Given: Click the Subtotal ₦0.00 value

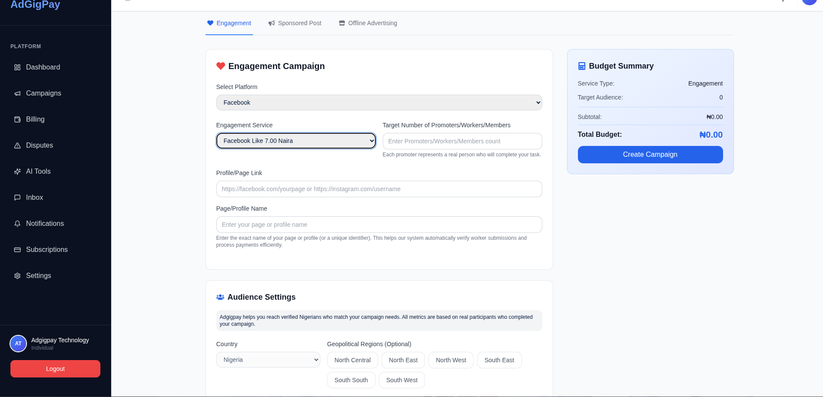Looking at the screenshot, I should pyautogui.click(x=715, y=117).
